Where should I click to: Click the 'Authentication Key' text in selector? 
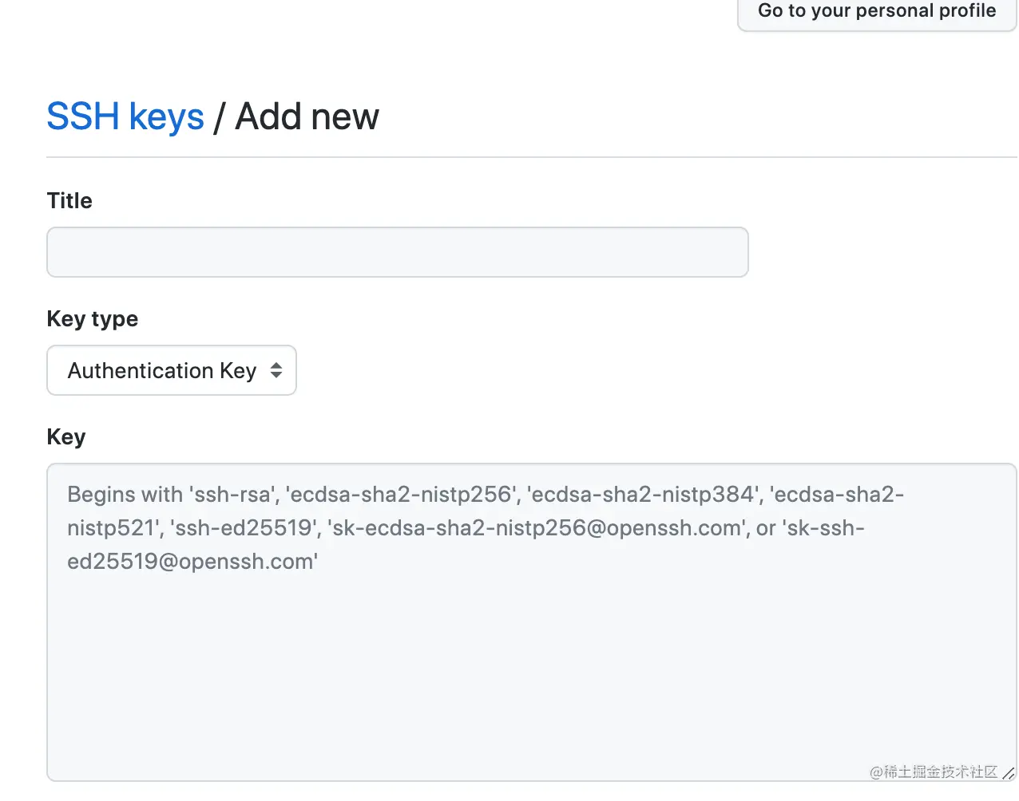[x=161, y=370]
